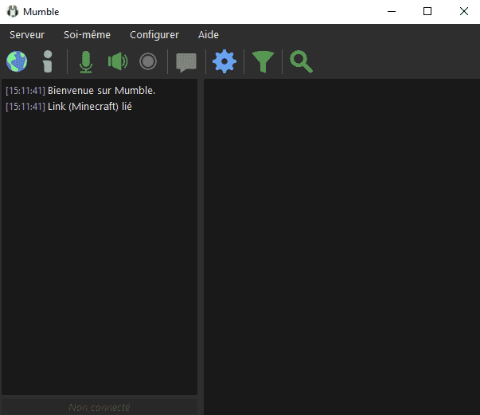Screen dimensions: 480x415
Task: Deafen yourself using the speaker icon
Action: [x=117, y=61]
